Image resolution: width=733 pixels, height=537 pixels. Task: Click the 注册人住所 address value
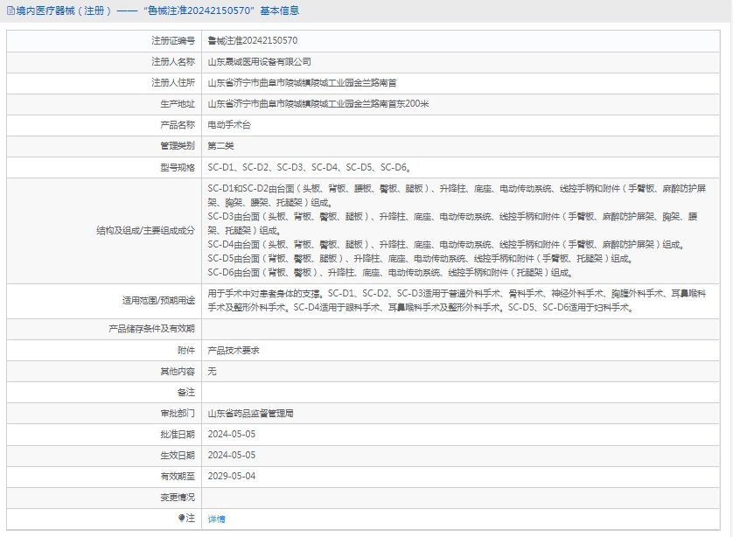302,82
